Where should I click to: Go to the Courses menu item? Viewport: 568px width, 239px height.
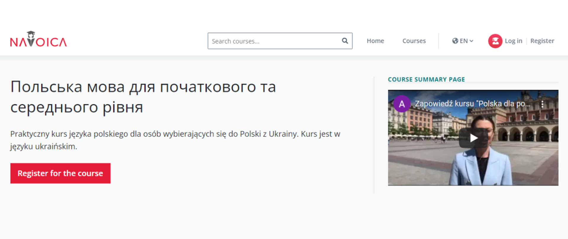[x=414, y=41]
